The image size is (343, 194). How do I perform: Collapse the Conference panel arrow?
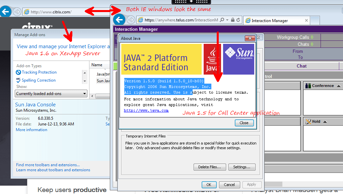pyautogui.click(x=339, y=86)
